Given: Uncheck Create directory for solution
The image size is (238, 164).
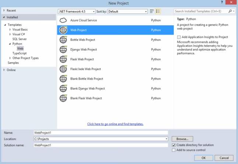Looking at the screenshot, I should tap(174, 145).
